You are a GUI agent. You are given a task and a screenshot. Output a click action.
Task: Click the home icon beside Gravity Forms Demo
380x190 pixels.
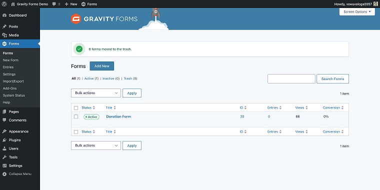13,4
